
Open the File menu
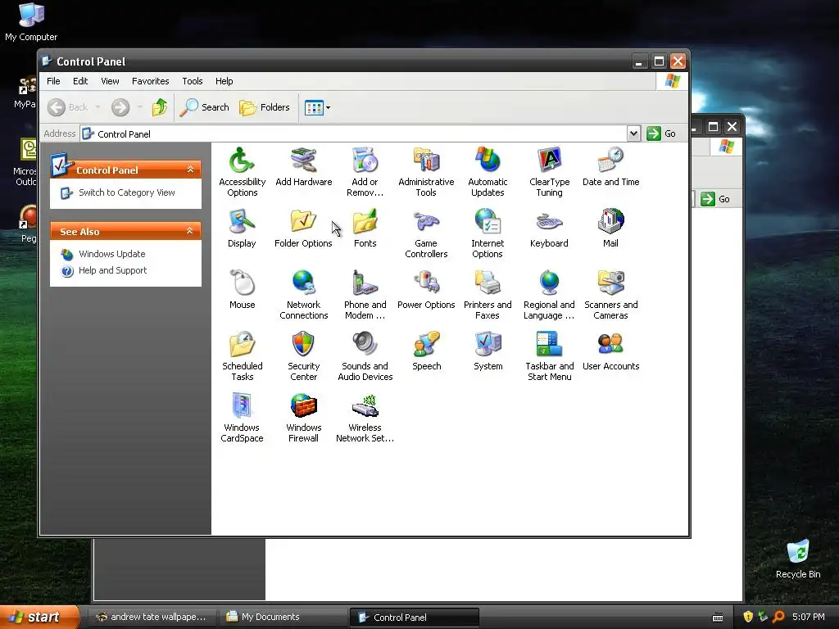pyautogui.click(x=53, y=81)
